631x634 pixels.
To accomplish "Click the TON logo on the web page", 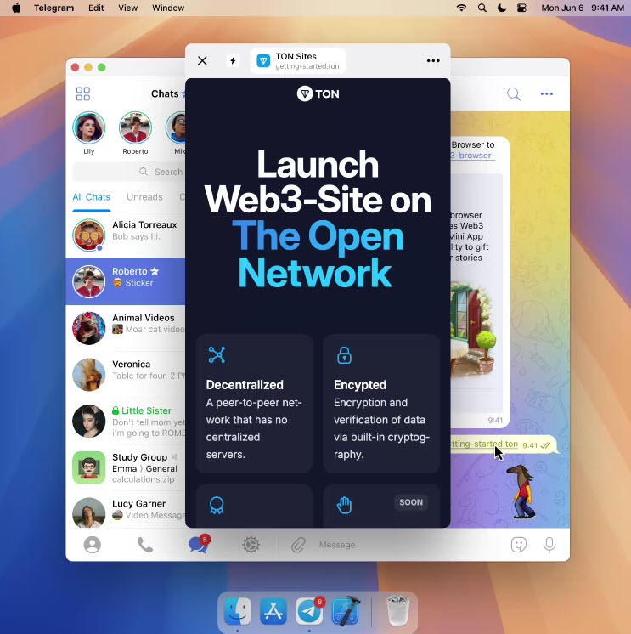I will pos(318,93).
